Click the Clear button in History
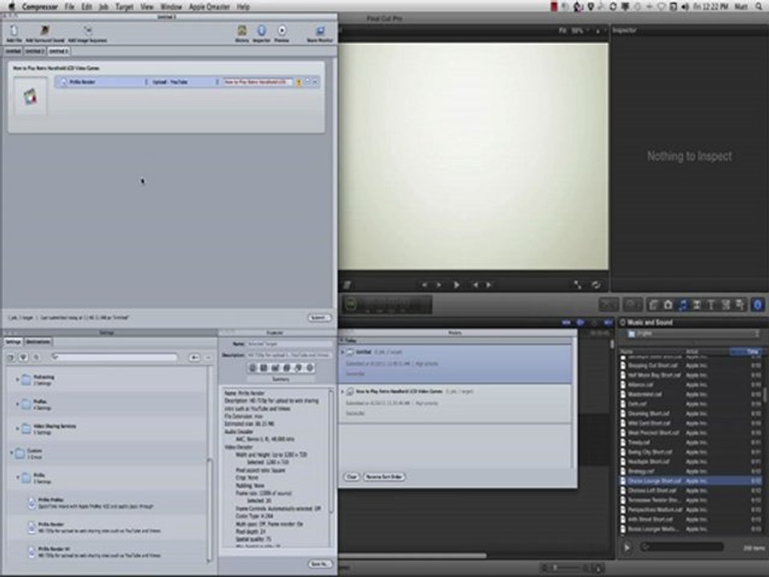 coord(352,476)
